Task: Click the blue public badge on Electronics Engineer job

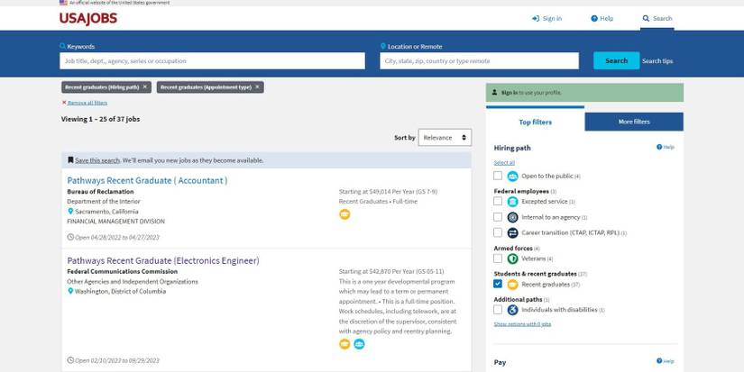Action: (359, 344)
